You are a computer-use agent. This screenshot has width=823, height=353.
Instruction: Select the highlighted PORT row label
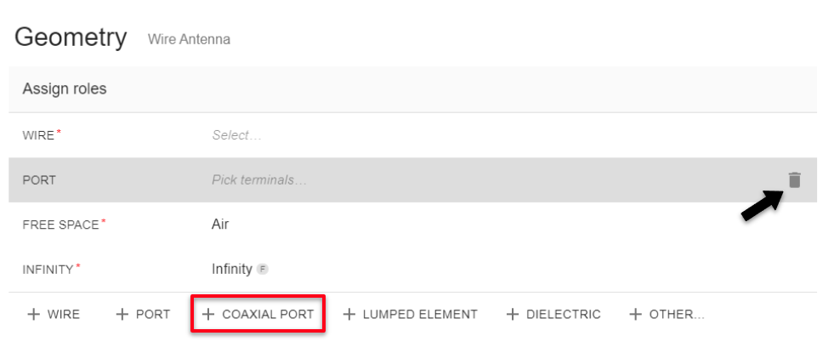[39, 180]
